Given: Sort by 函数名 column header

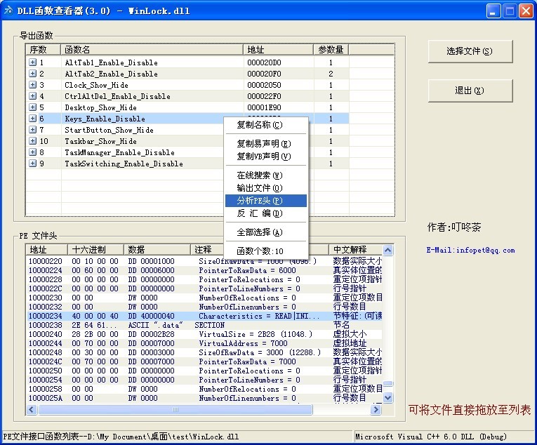Looking at the screenshot, I should [x=152, y=50].
